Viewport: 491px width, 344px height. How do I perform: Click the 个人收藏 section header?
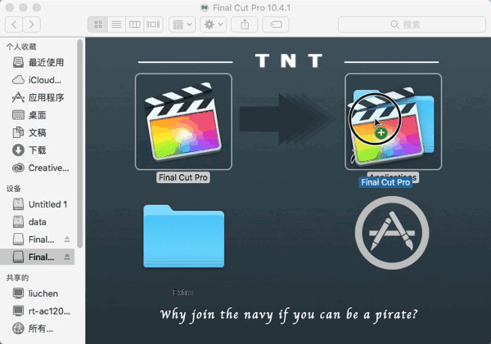click(x=21, y=47)
